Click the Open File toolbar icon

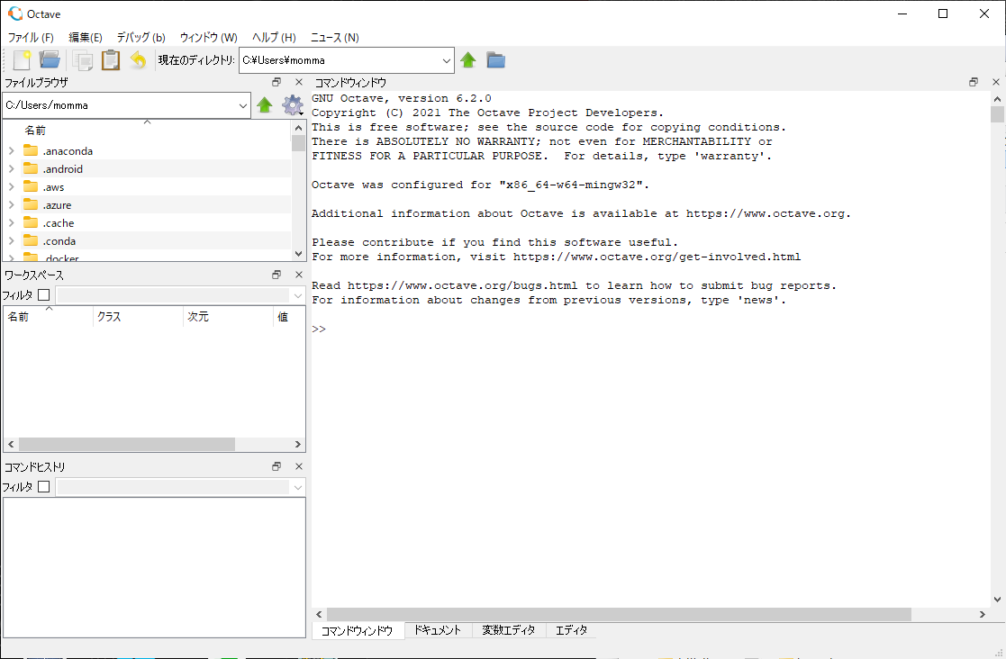pos(50,60)
